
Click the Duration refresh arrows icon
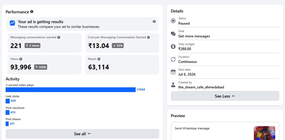pos(173,59)
